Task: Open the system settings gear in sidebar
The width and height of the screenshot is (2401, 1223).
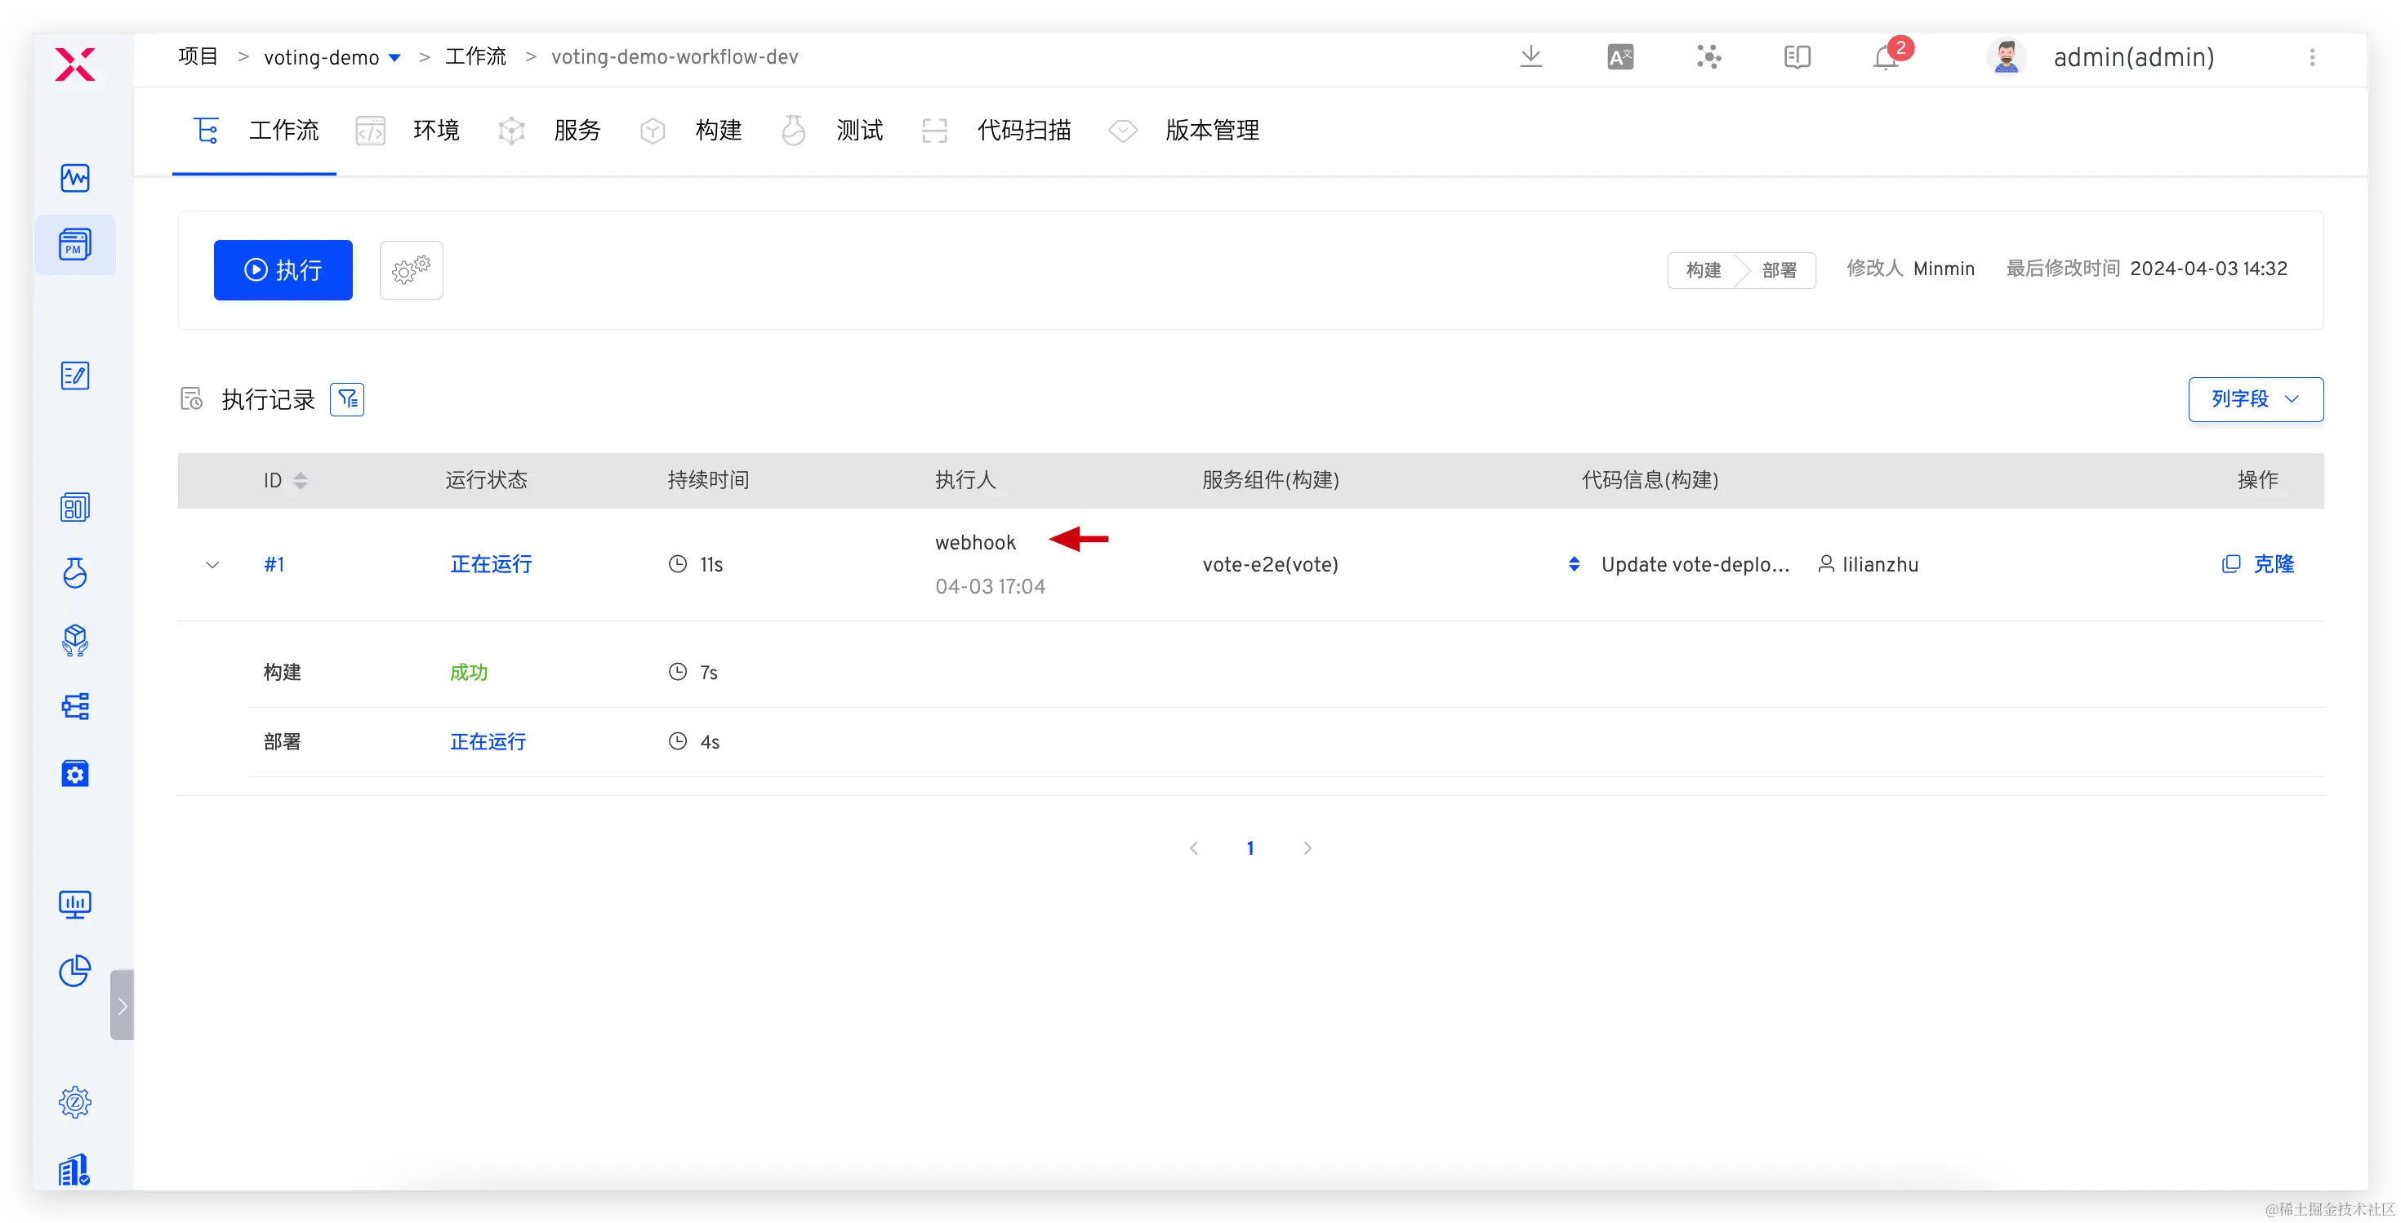Action: point(74,1102)
